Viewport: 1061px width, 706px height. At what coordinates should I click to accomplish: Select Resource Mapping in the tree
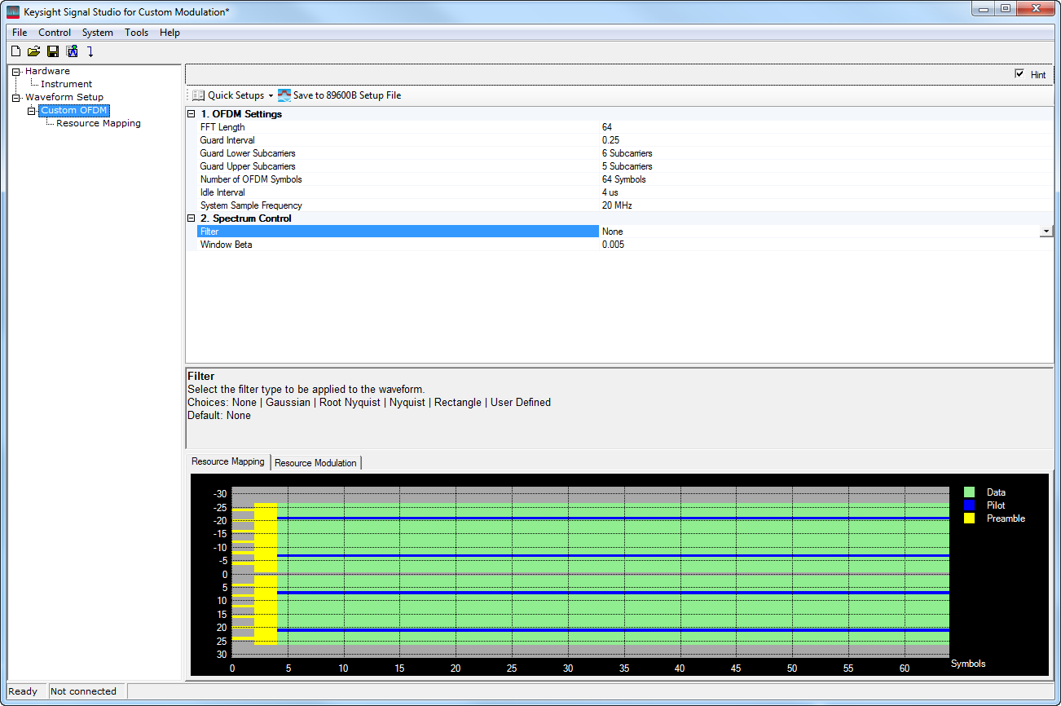[x=98, y=123]
